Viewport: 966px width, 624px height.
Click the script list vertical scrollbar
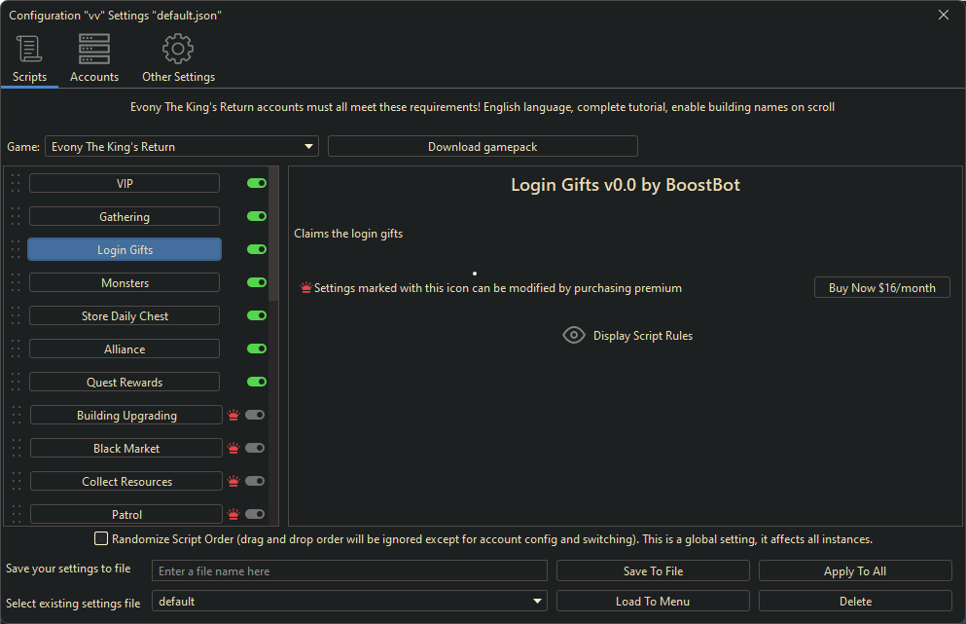[x=273, y=234]
